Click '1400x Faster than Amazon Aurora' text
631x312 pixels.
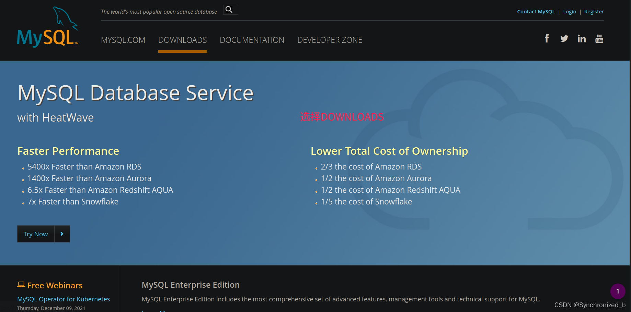point(89,178)
